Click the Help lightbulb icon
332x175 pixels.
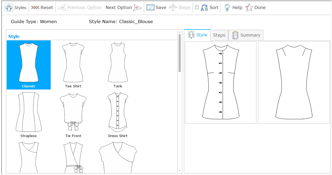(227, 7)
